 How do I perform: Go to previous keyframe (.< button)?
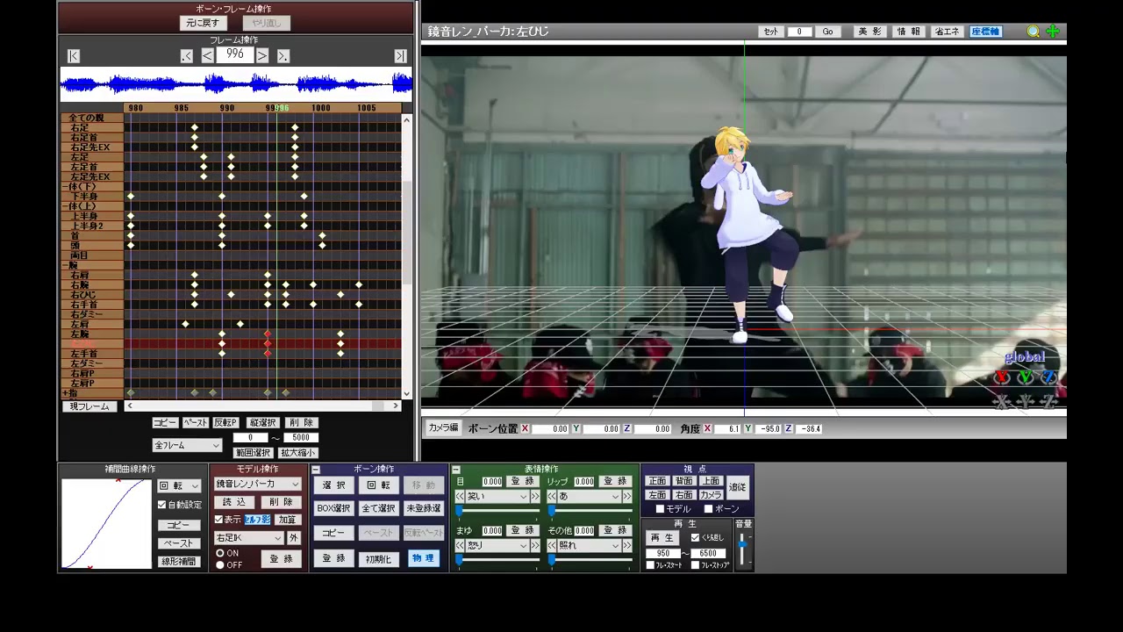click(x=187, y=56)
